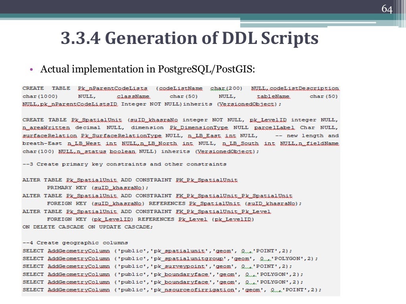406x304 pixels.
Task: Click the constraint 'FK_Pk_SpatialUnit_Pk_Level'
Action: coord(223,211)
